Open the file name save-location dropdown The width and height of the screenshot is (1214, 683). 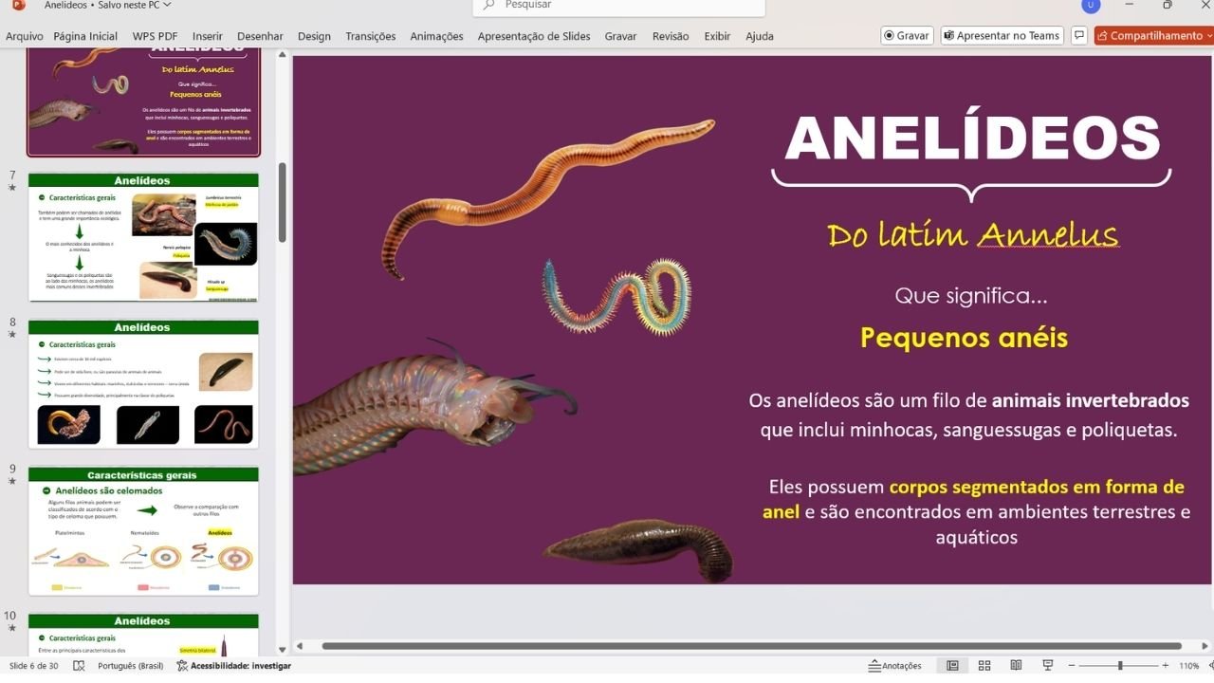coord(167,5)
